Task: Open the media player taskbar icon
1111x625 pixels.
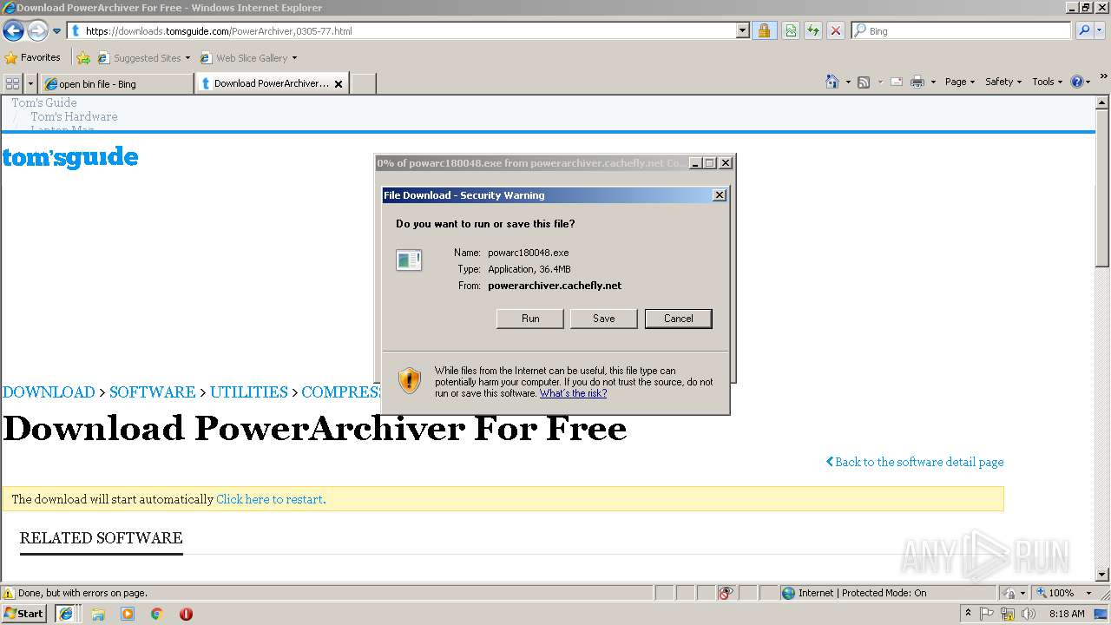Action: [128, 614]
